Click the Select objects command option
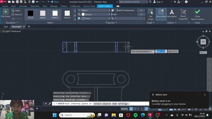Viewport: 212px width, 119px height. 102,103
